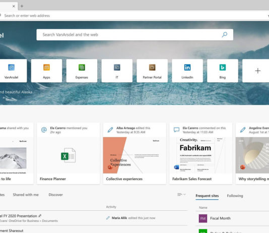Switch to the Discover tab
269x233 pixels.
55,195
